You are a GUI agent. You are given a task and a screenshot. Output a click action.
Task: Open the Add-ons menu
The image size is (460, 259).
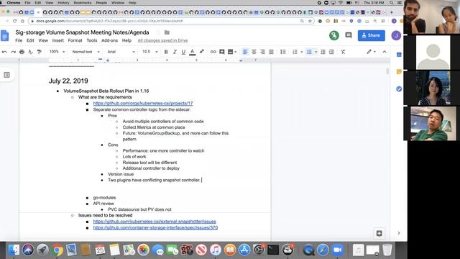click(x=109, y=40)
